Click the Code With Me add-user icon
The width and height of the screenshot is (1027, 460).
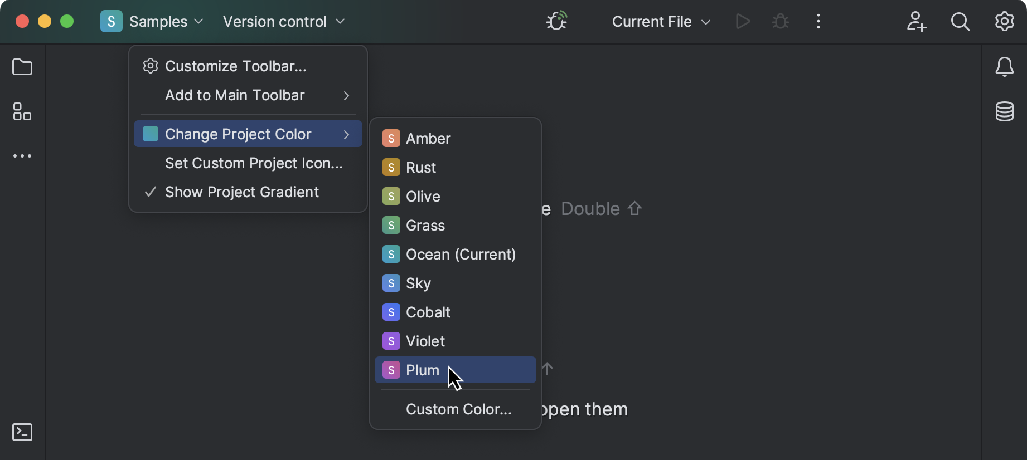916,22
